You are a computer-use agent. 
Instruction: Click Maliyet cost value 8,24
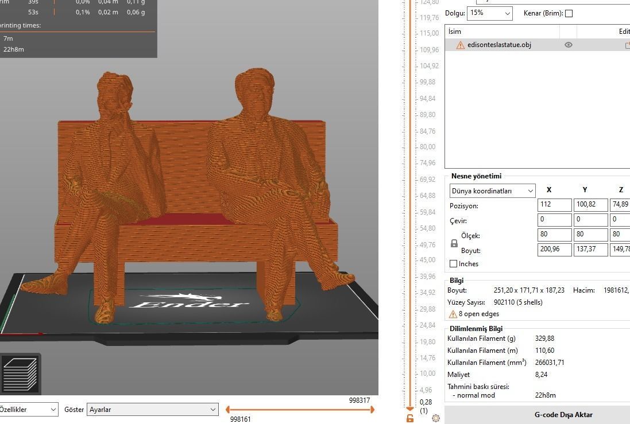541,375
